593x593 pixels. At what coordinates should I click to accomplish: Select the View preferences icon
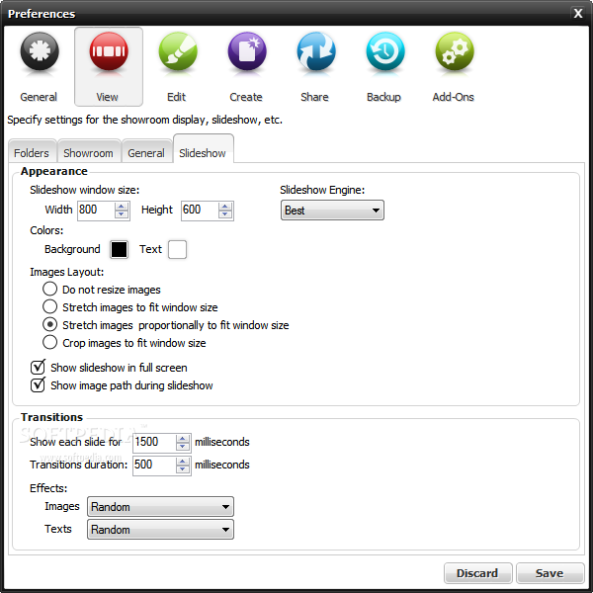[109, 66]
